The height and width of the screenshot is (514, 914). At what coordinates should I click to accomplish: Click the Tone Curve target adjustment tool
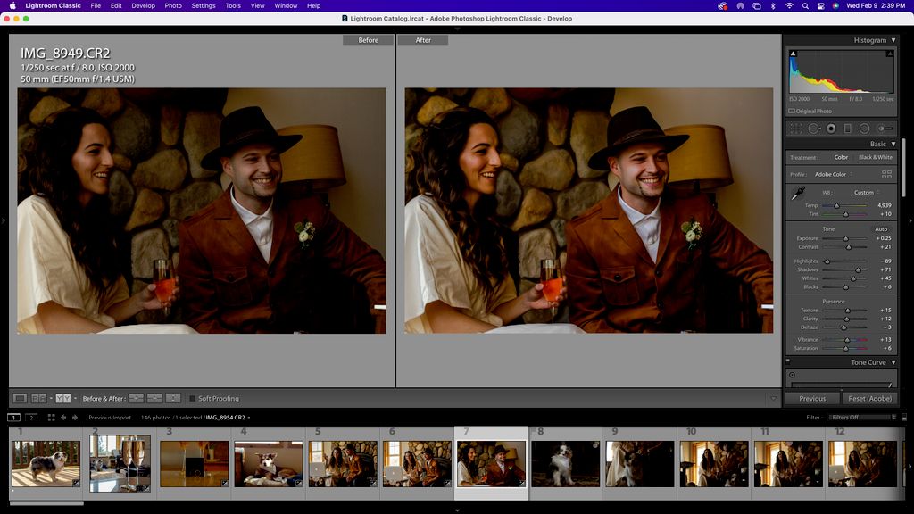tap(793, 376)
